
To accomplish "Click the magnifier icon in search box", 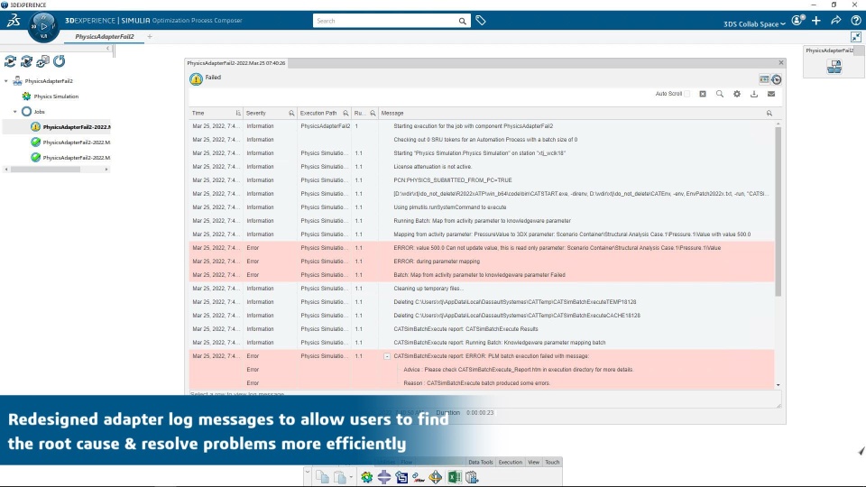I will [462, 21].
